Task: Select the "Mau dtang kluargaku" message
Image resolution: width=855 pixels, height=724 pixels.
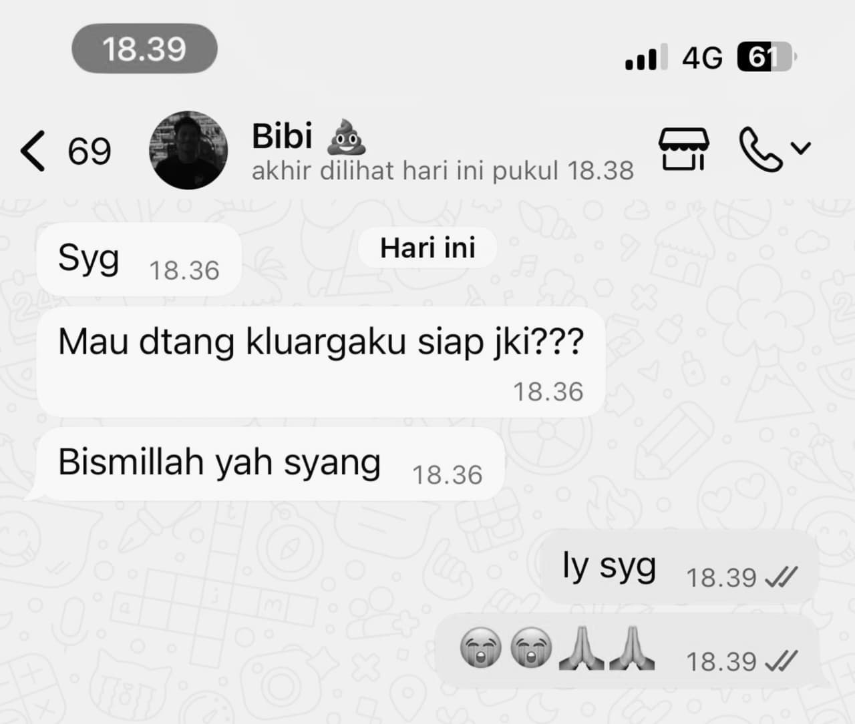Action: coord(321,362)
